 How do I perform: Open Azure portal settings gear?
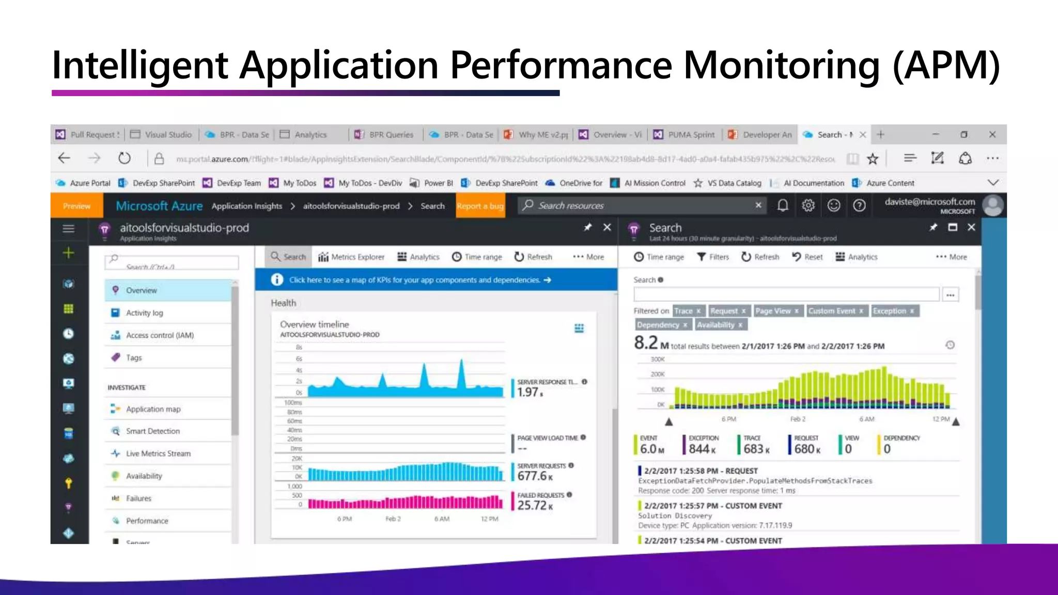(808, 206)
